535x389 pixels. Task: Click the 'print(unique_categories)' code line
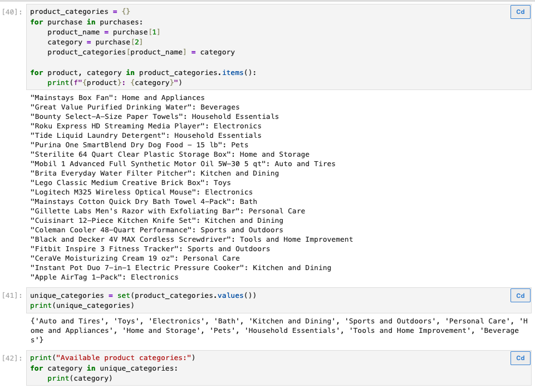82,306
